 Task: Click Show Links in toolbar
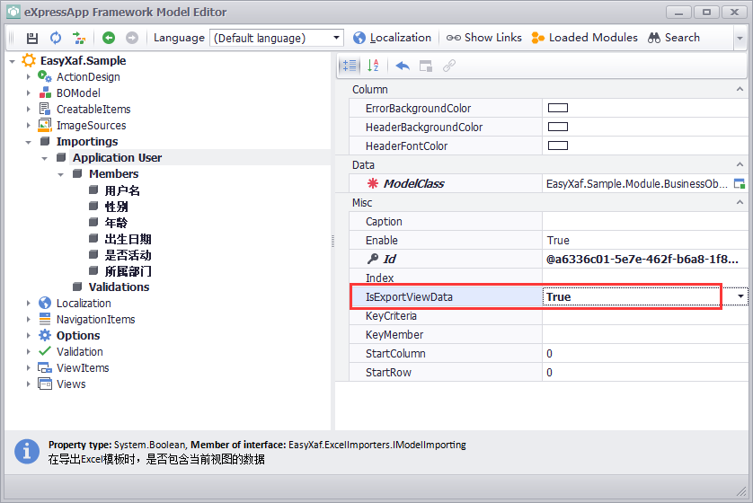click(x=484, y=38)
